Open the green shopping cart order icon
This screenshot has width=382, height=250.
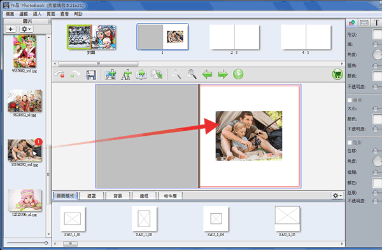pyautogui.click(x=337, y=74)
